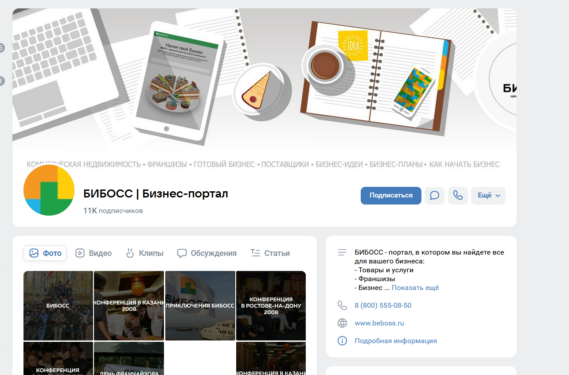Call the 8 (800) 555-08-50 number link
This screenshot has width=569, height=375.
click(x=383, y=305)
